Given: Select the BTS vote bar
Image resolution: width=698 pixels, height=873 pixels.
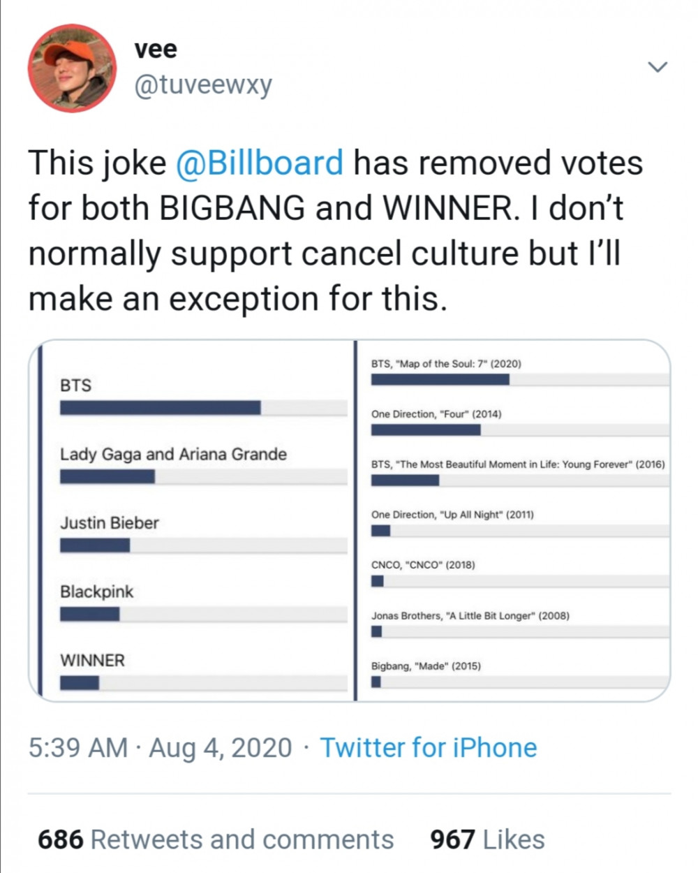Looking at the screenshot, I should click(203, 408).
